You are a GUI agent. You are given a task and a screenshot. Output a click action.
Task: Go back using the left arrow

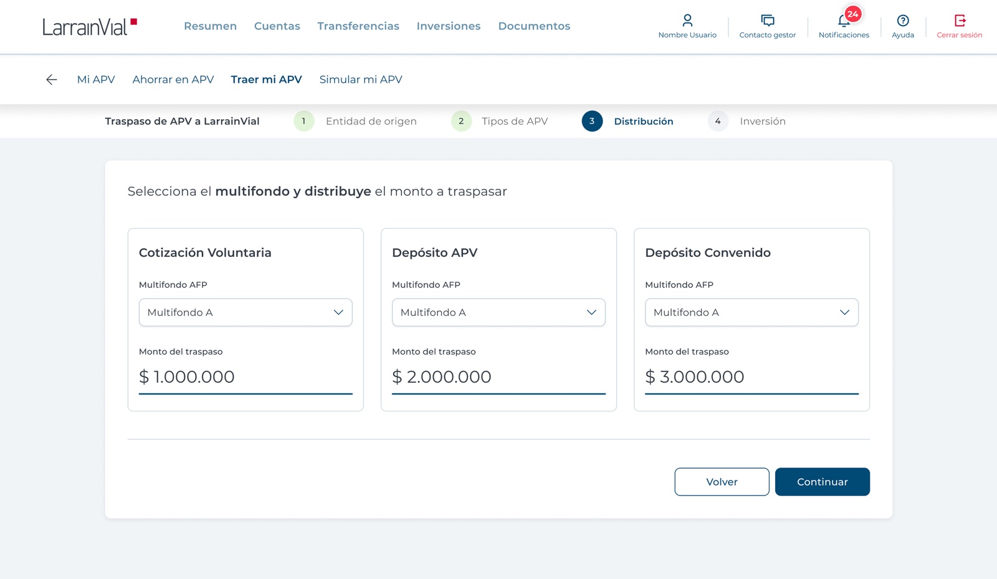52,79
